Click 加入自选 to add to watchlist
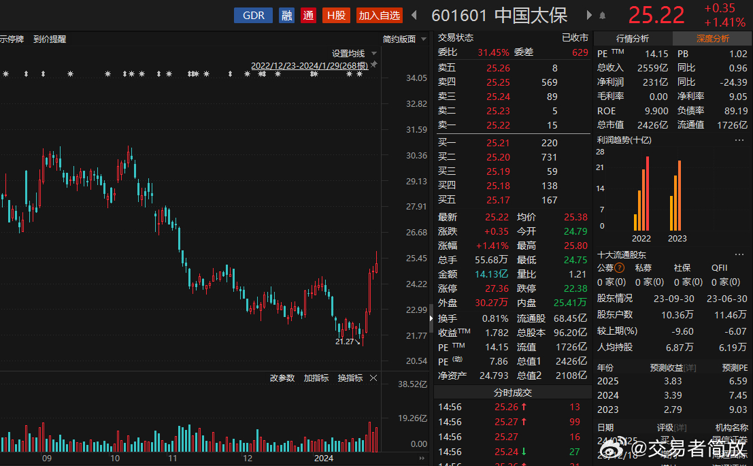Screen dimensions: 753x466 (x=380, y=16)
